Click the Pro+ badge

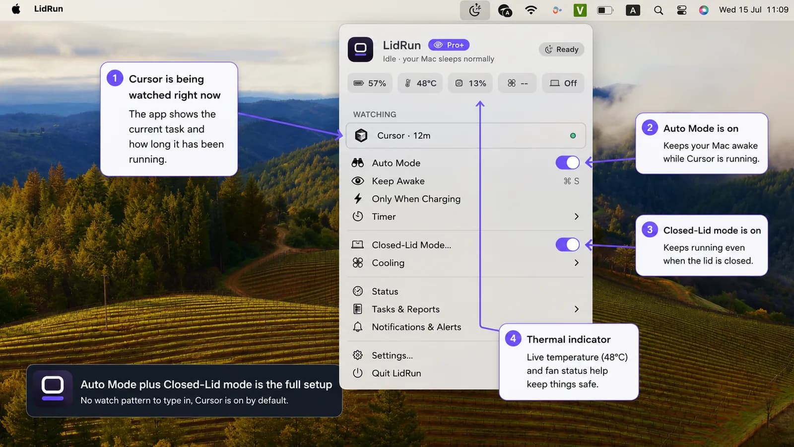(x=449, y=45)
